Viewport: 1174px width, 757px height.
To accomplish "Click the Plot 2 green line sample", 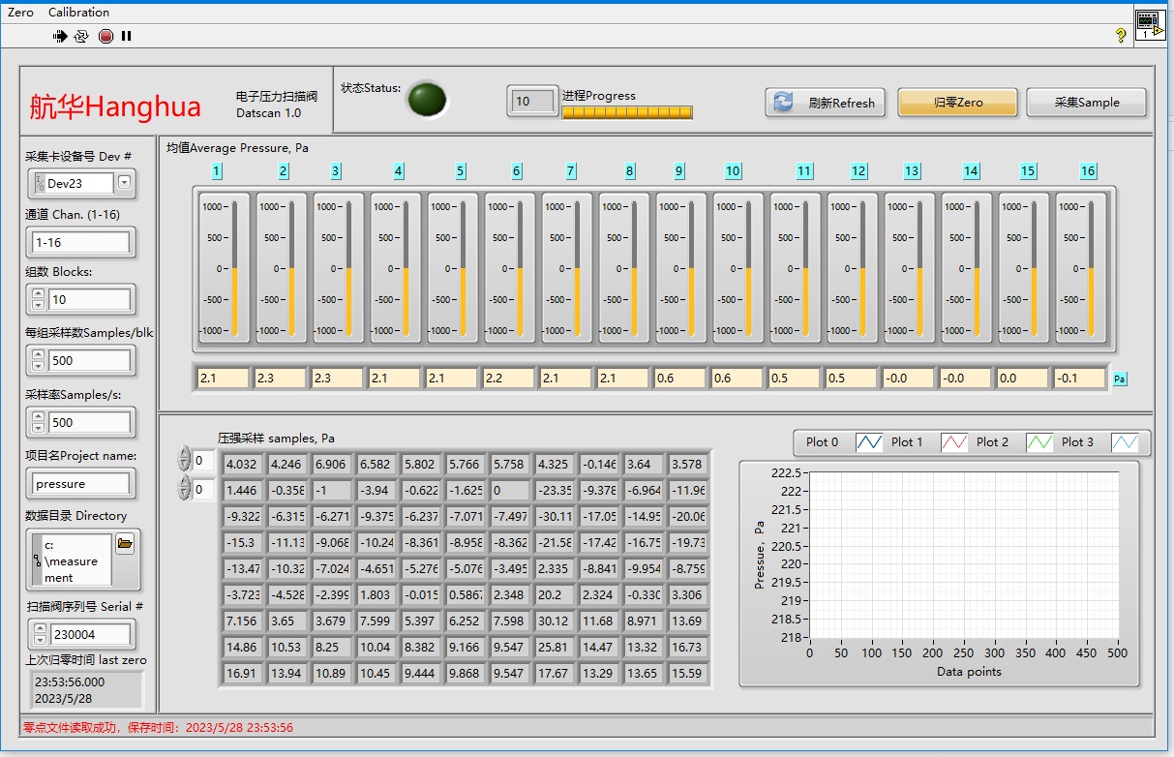I will 1039,442.
